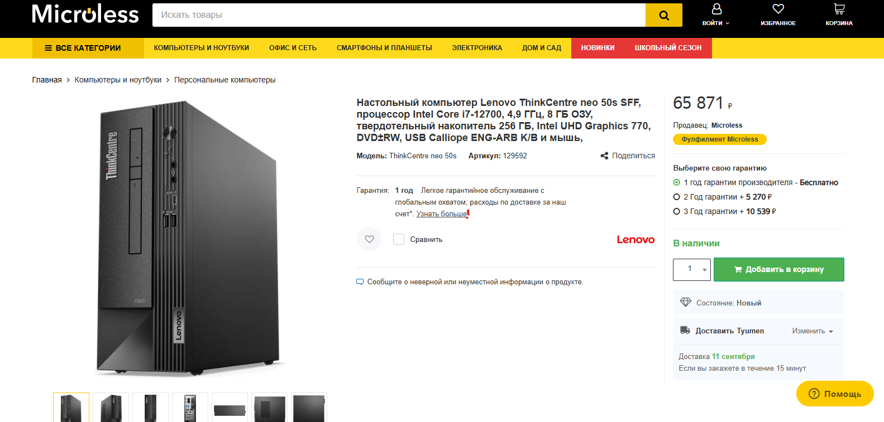Image resolution: width=884 pixels, height=422 pixels.
Task: Open КОМПЬЮТЕРЫ И НОУТБУКИ menu
Action: pos(202,48)
